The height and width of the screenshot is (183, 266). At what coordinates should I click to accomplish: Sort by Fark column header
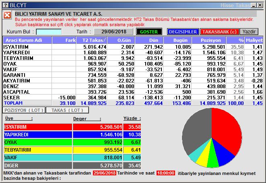pos(64,40)
